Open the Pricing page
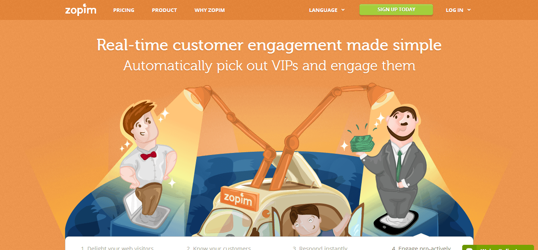Viewport: 538px width, 250px height. (124, 10)
